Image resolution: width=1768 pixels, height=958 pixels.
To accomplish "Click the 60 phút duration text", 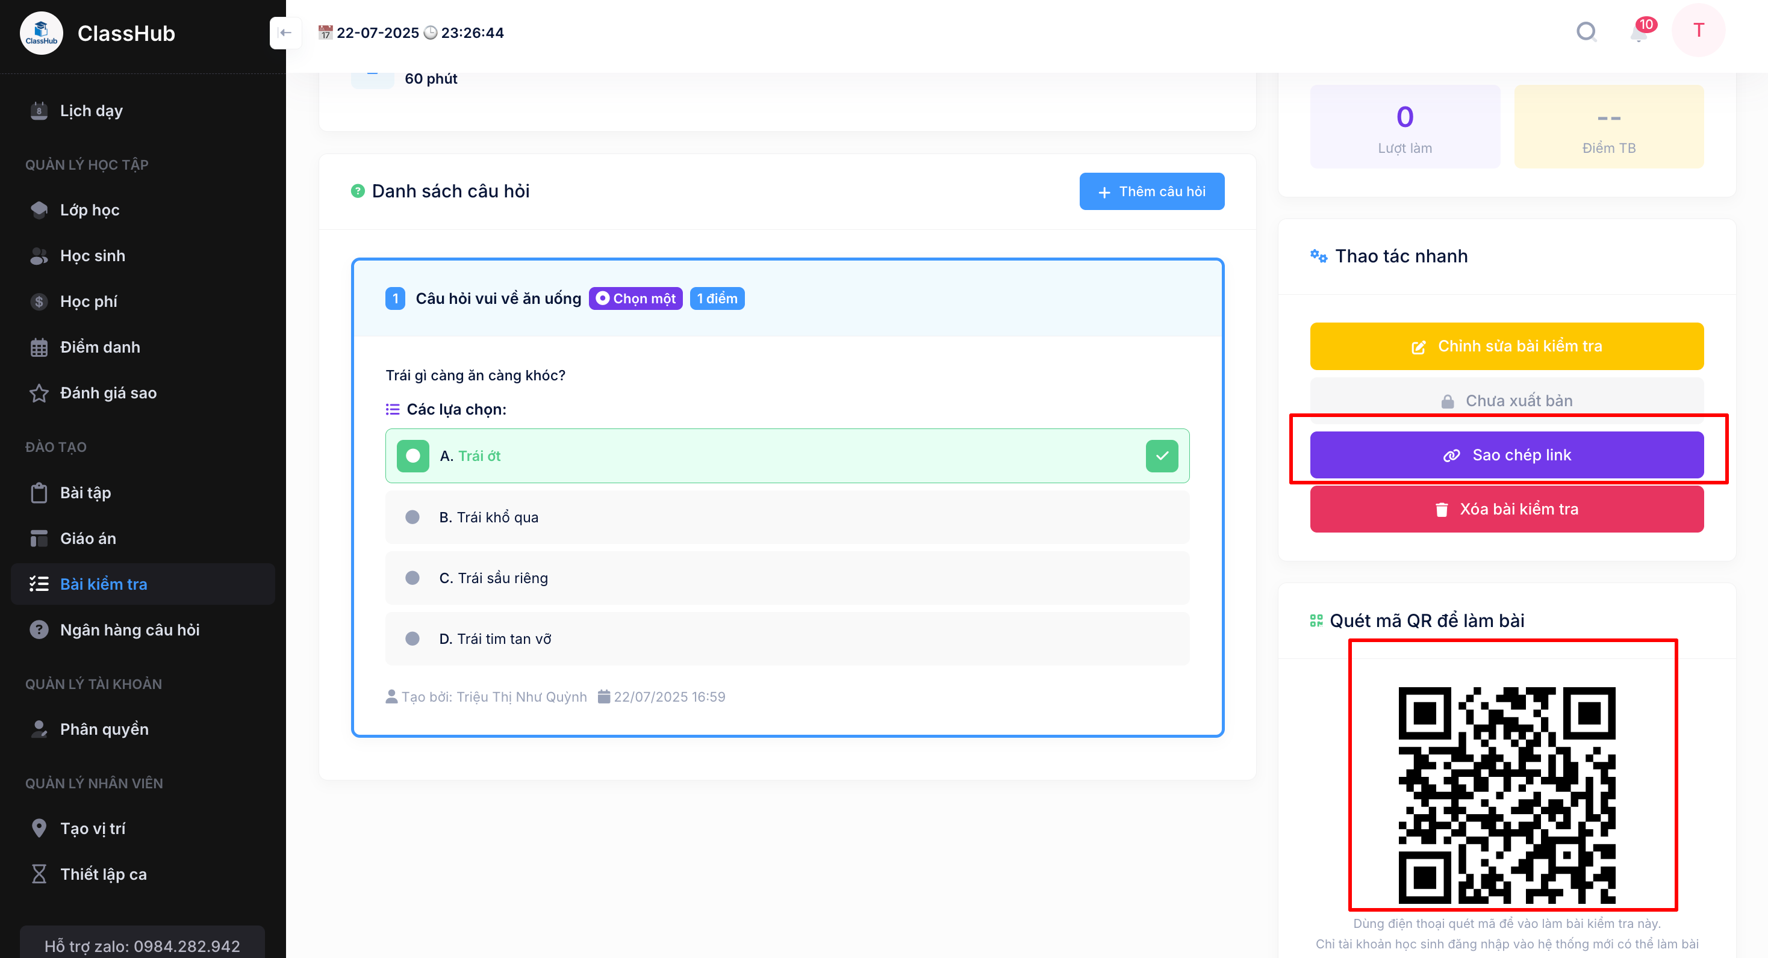I will (x=431, y=79).
